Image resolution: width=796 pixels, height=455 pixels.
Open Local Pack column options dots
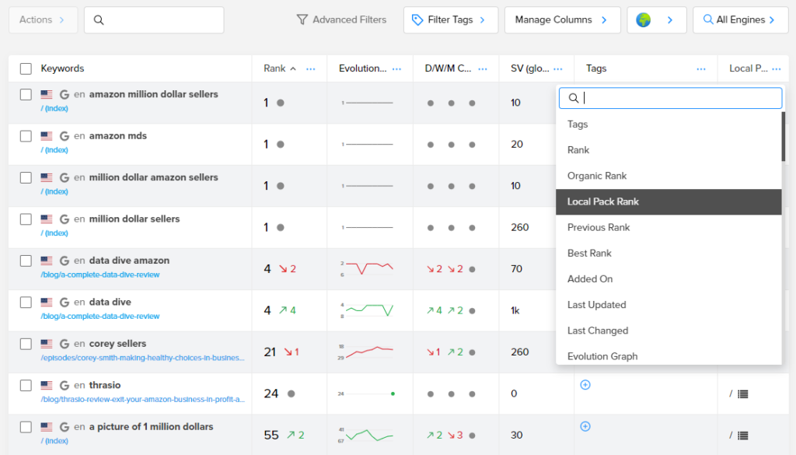pos(777,68)
